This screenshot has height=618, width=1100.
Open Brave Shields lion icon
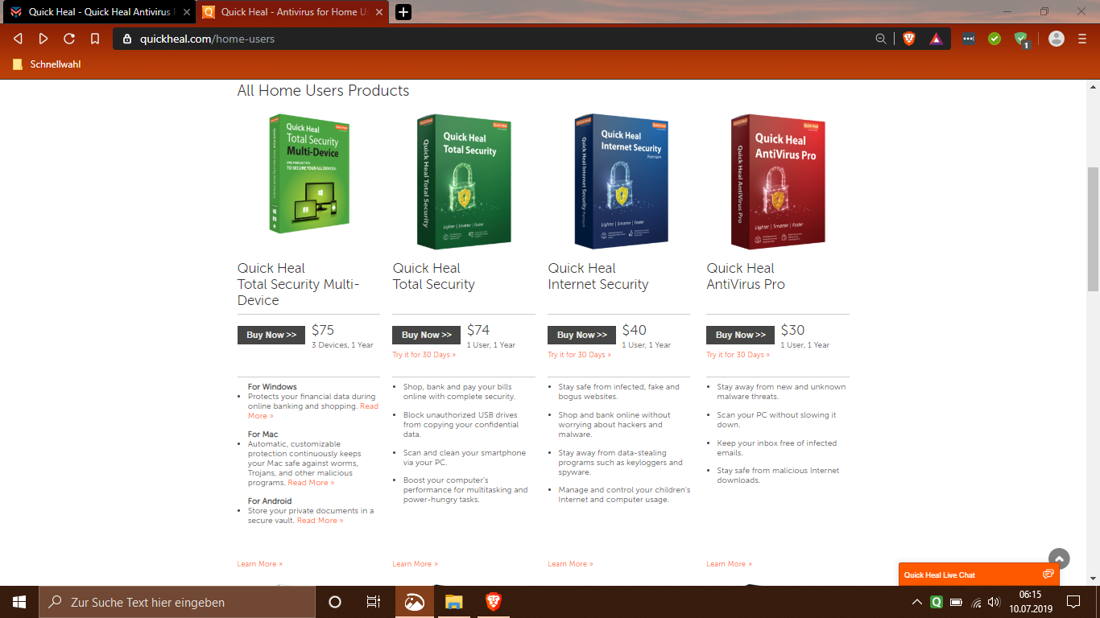[x=909, y=39]
